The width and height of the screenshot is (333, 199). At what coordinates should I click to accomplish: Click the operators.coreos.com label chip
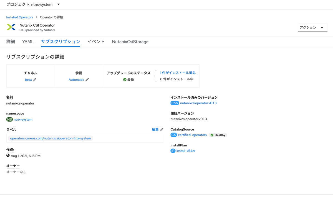click(x=51, y=138)
